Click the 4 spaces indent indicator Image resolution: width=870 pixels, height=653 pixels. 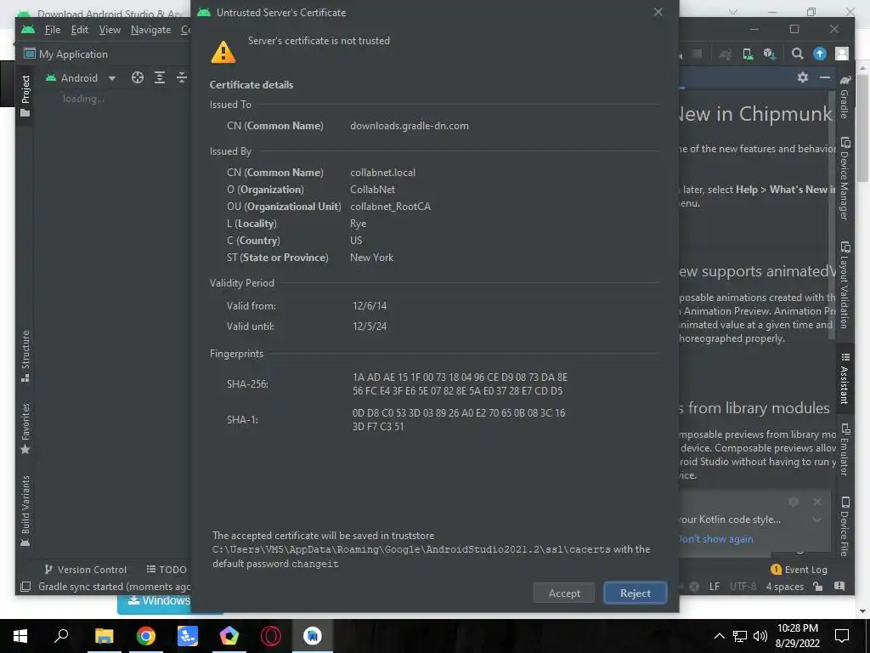[784, 587]
